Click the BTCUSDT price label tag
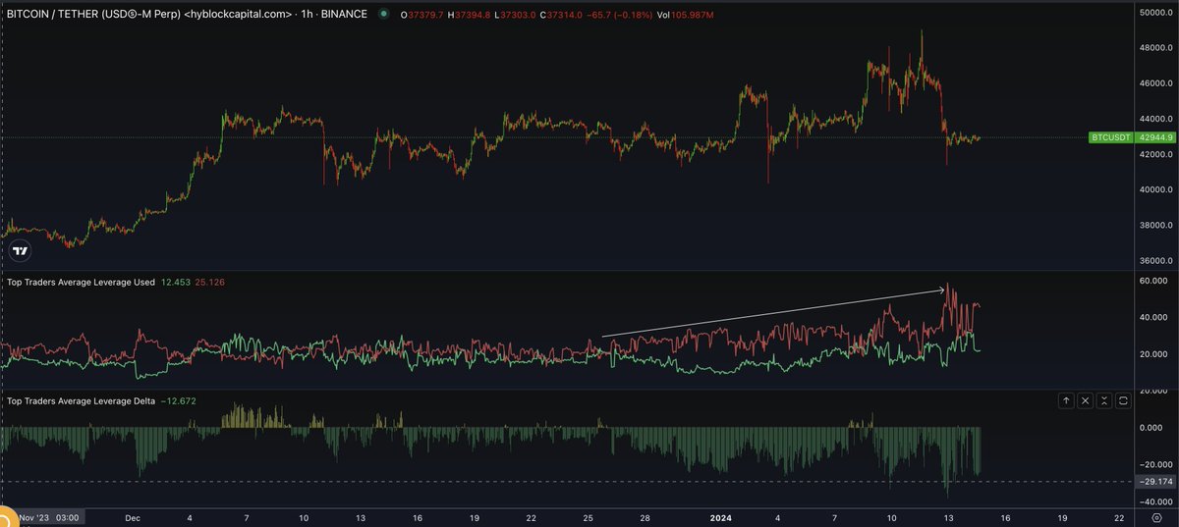This screenshot has width=1179, height=527. tap(1111, 138)
